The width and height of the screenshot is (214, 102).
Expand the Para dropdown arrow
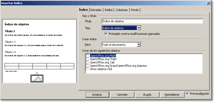(139, 44)
